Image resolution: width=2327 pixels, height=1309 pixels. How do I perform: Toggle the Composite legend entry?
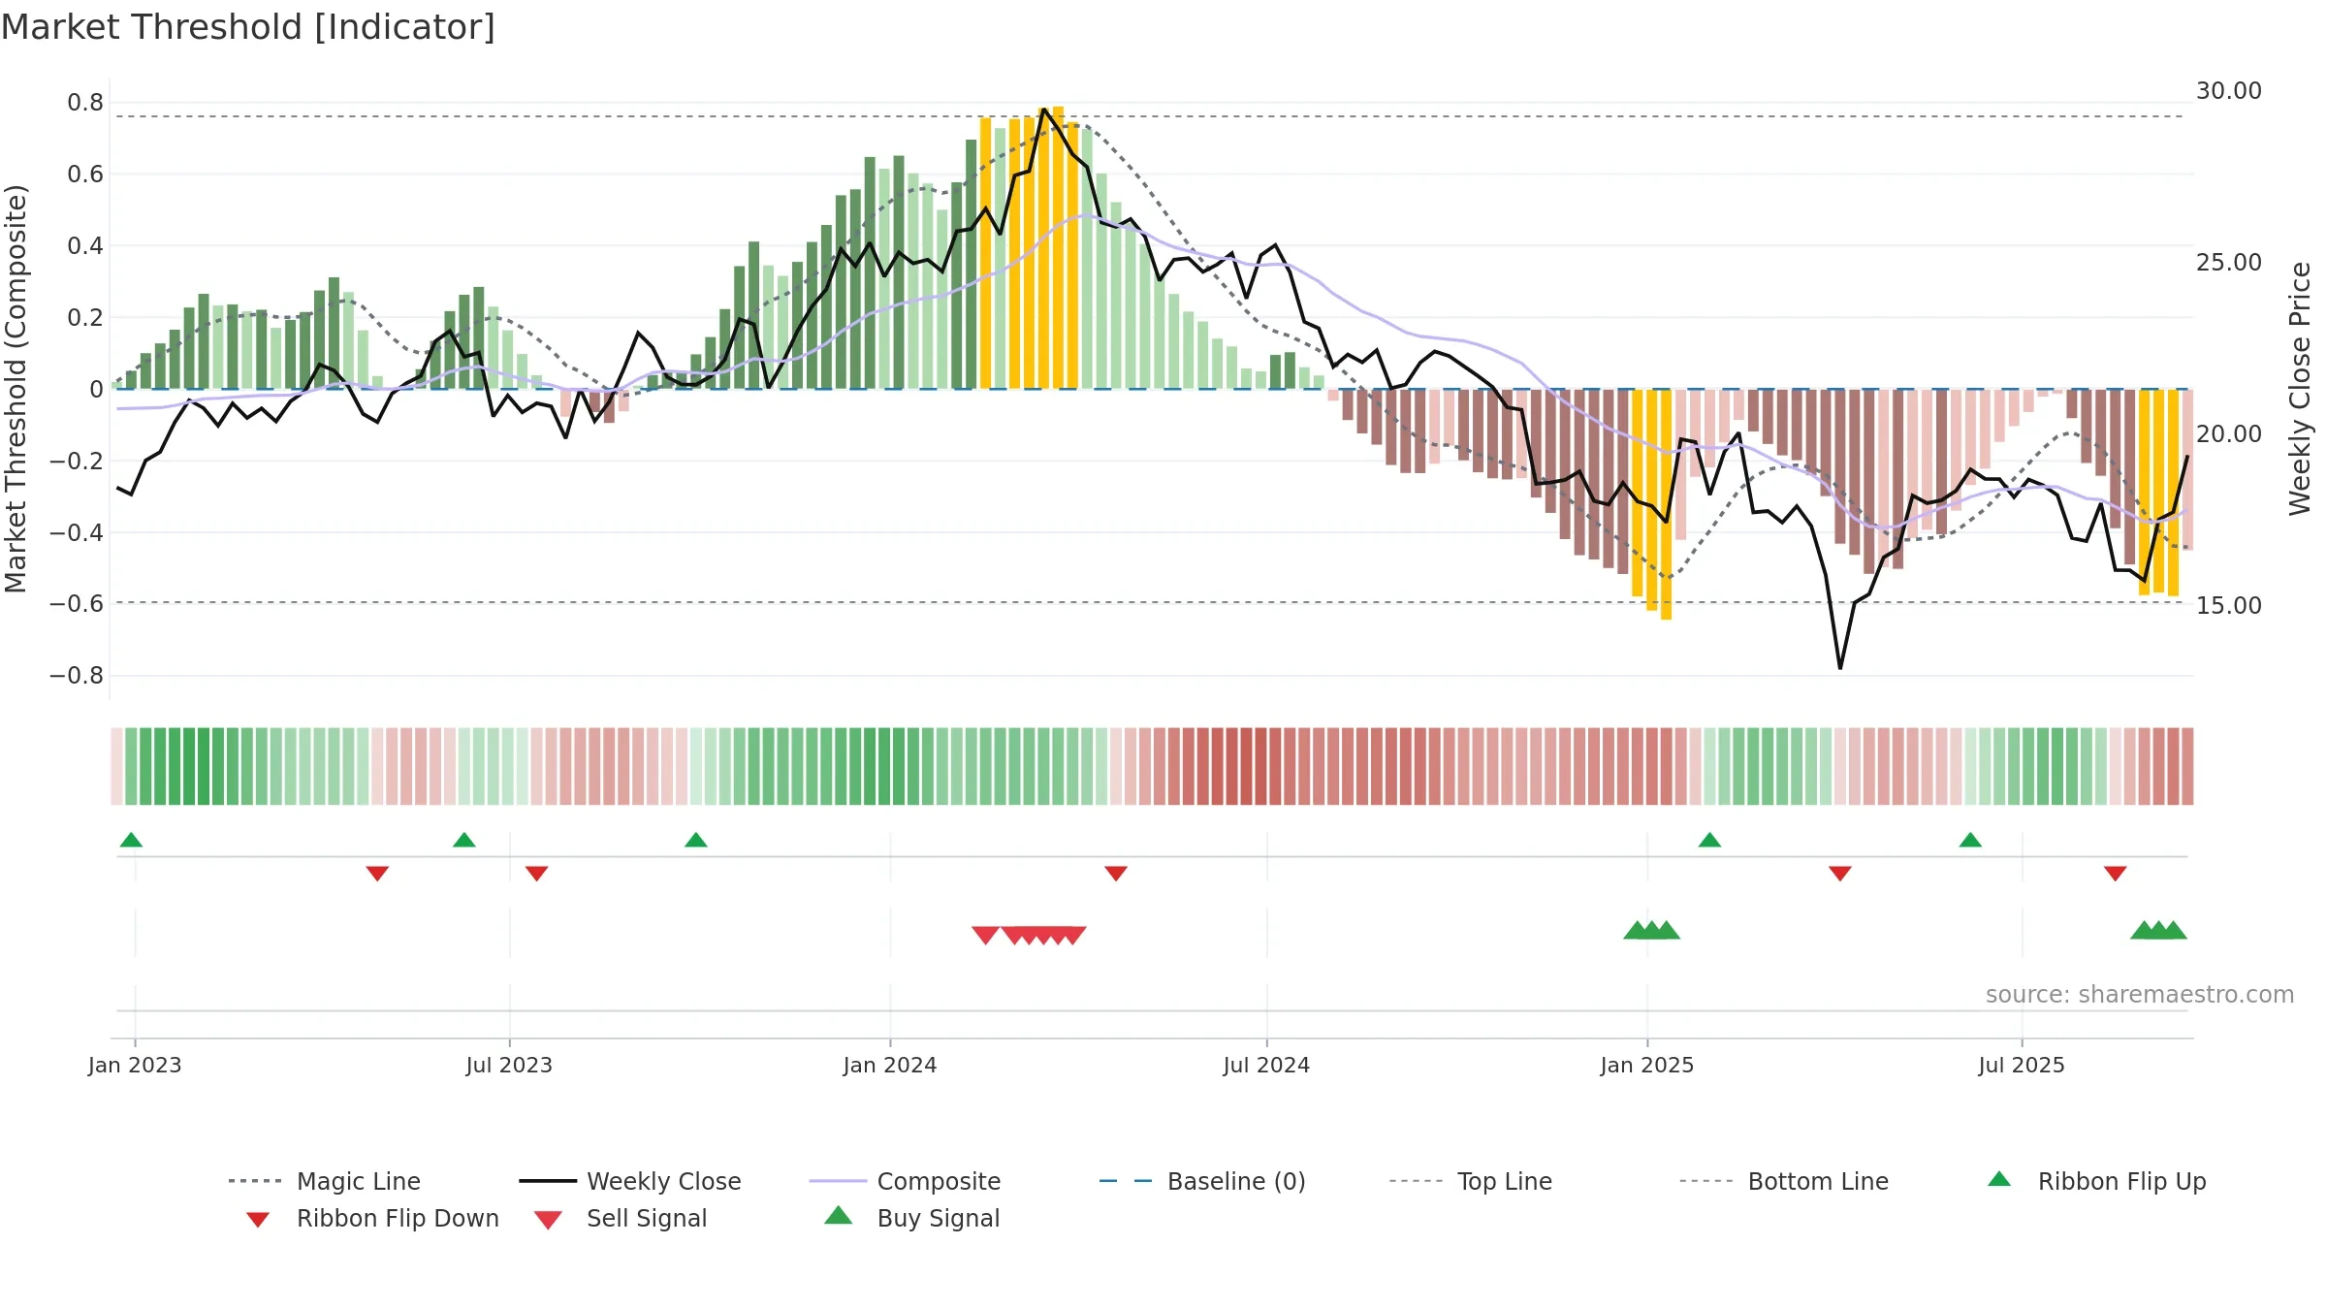click(905, 1181)
